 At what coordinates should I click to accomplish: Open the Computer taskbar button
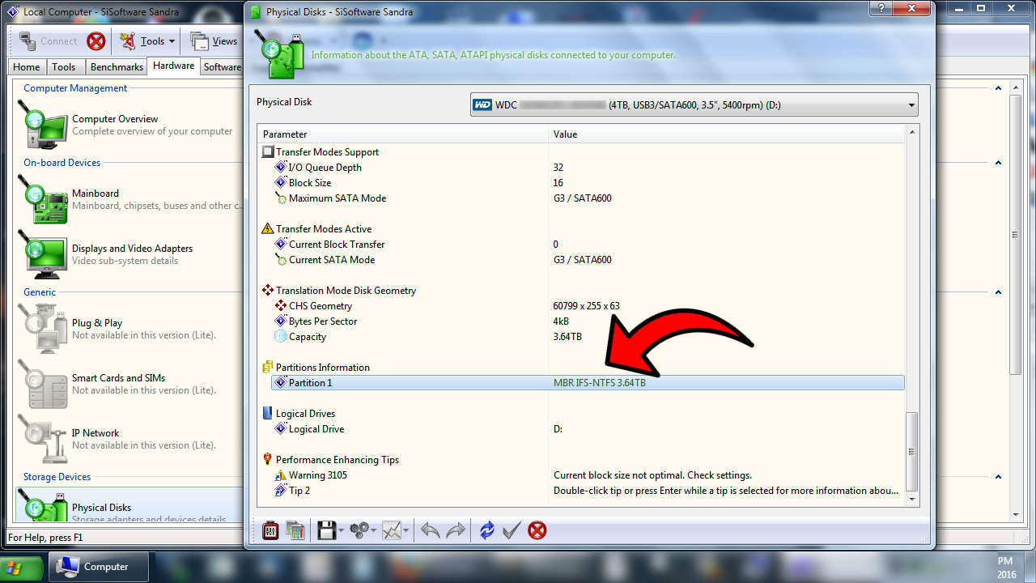[98, 567]
